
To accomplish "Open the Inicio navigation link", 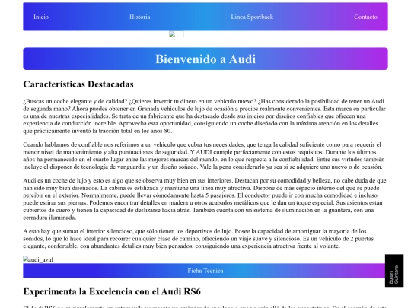I will coord(41,17).
